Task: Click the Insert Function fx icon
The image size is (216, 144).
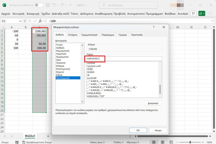Action: click(40, 21)
